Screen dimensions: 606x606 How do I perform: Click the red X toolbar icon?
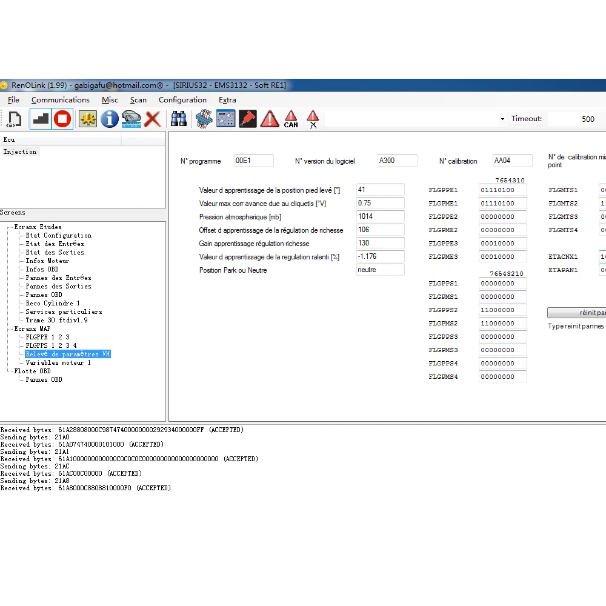pyautogui.click(x=153, y=119)
